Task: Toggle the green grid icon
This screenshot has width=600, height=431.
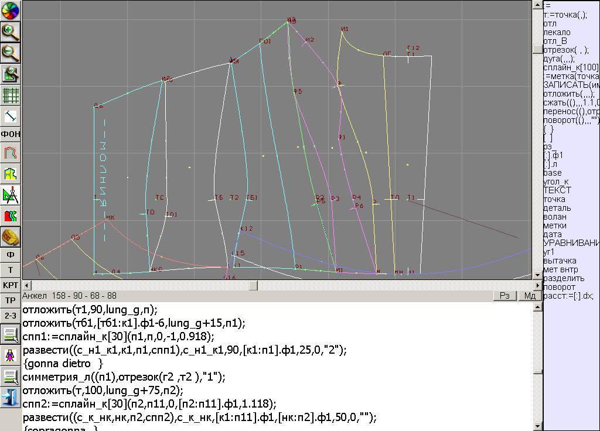Action: (11, 95)
